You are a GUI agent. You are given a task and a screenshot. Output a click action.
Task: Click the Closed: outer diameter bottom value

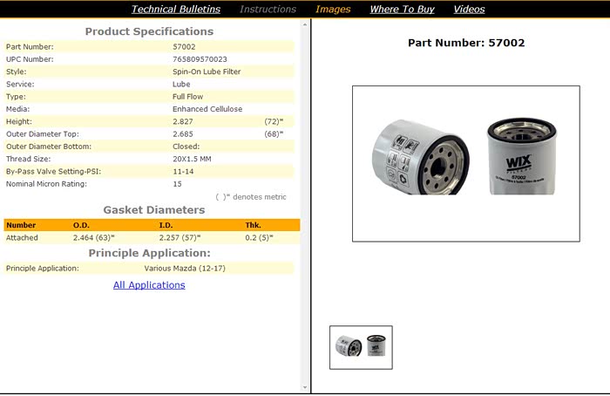click(186, 147)
